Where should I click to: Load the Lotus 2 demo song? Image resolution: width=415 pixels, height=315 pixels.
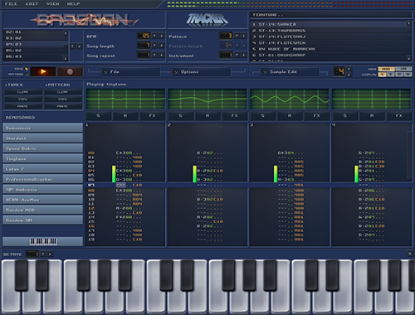coord(43,169)
